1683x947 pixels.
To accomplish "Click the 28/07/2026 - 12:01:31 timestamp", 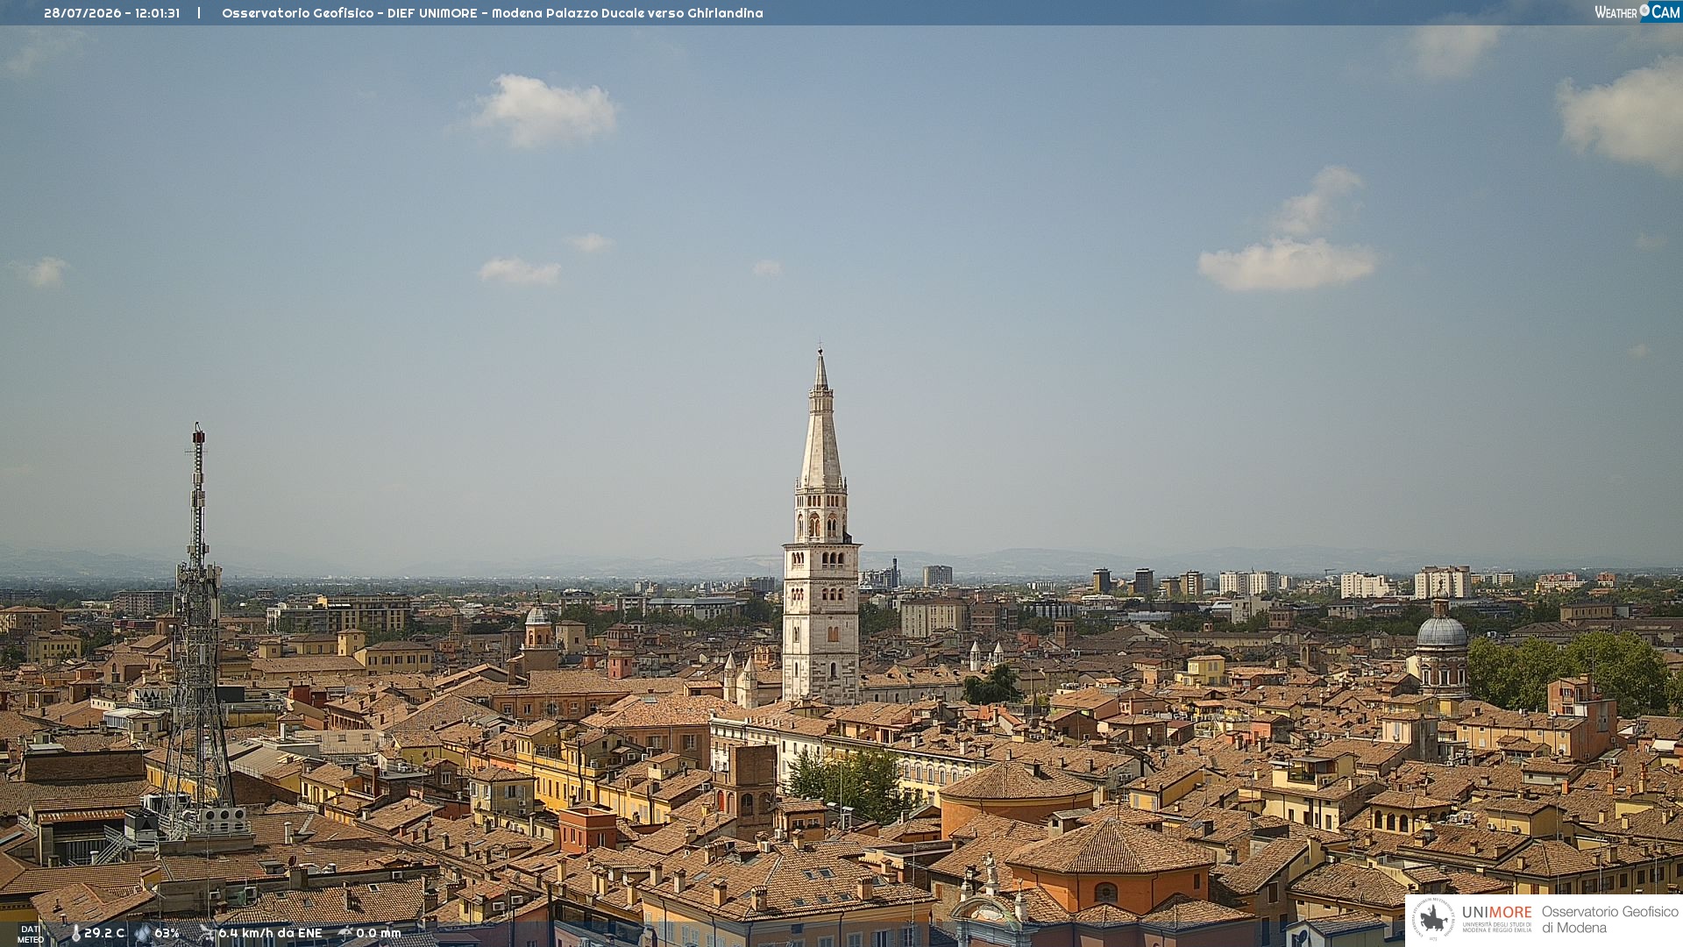I will click(111, 13).
